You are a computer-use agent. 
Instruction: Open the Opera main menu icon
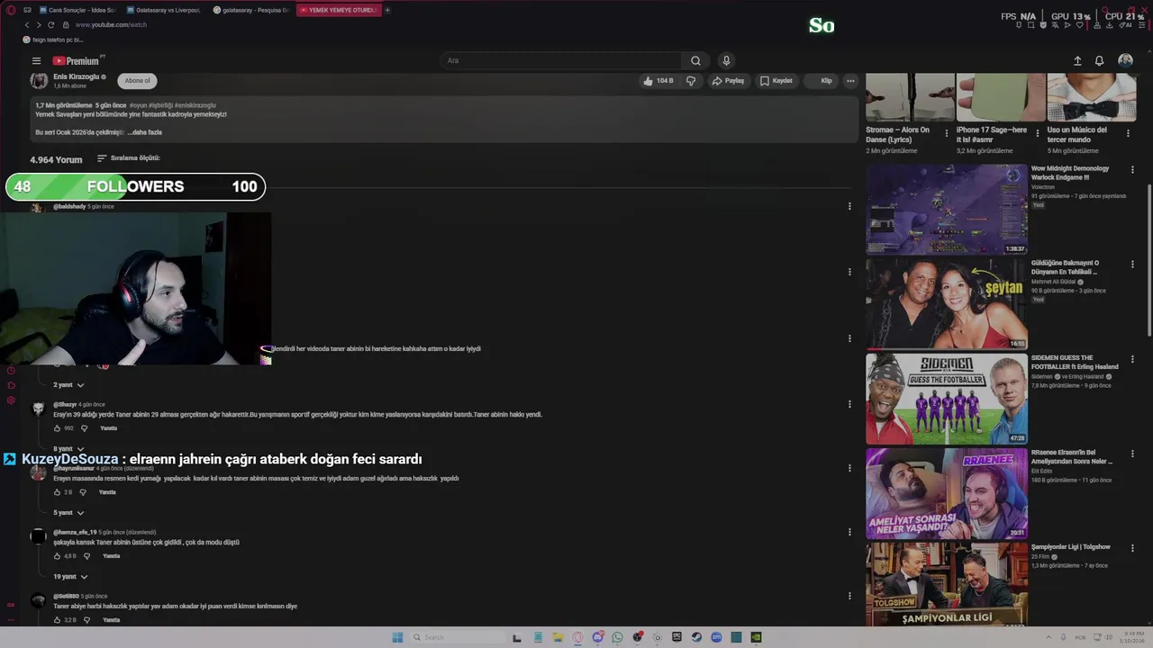point(11,10)
